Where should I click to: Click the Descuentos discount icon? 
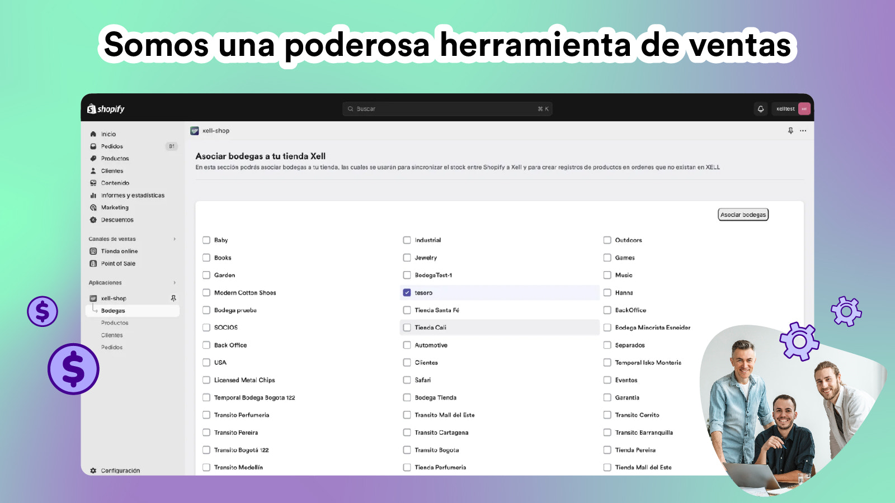coord(93,220)
